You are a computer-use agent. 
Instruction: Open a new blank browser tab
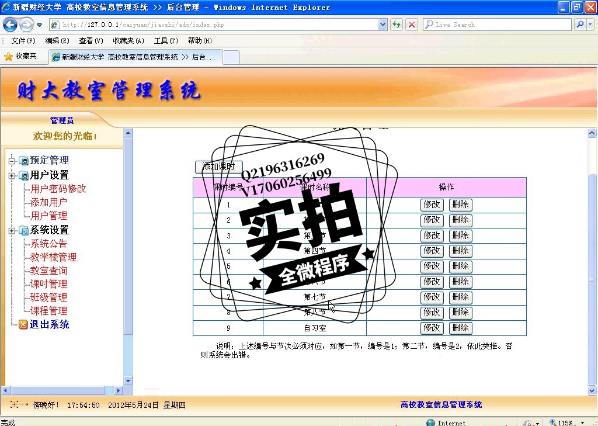(231, 57)
